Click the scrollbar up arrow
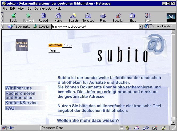Viewport: 177px width, 131px height. coord(173,32)
